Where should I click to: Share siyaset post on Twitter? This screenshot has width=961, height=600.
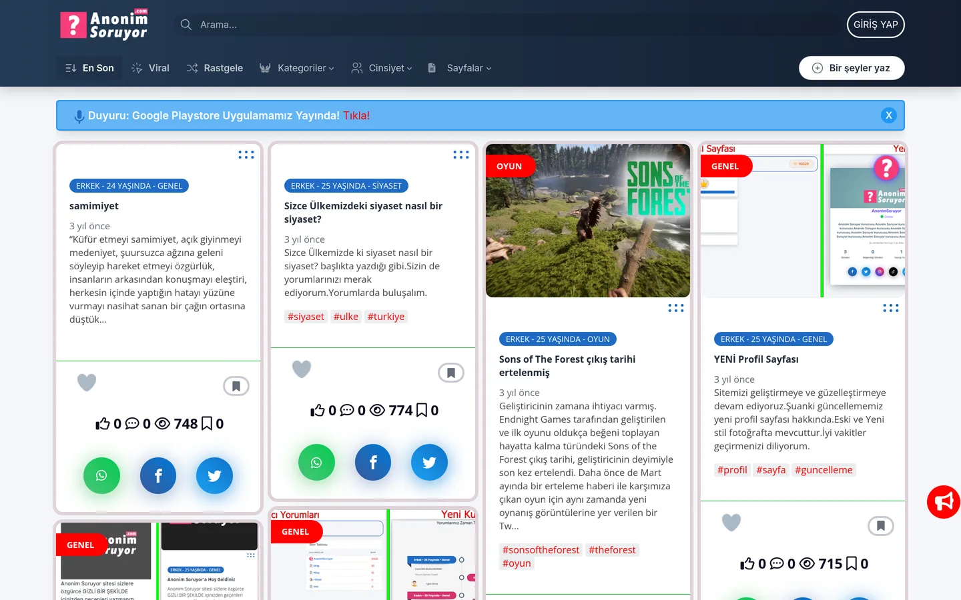[x=429, y=462]
